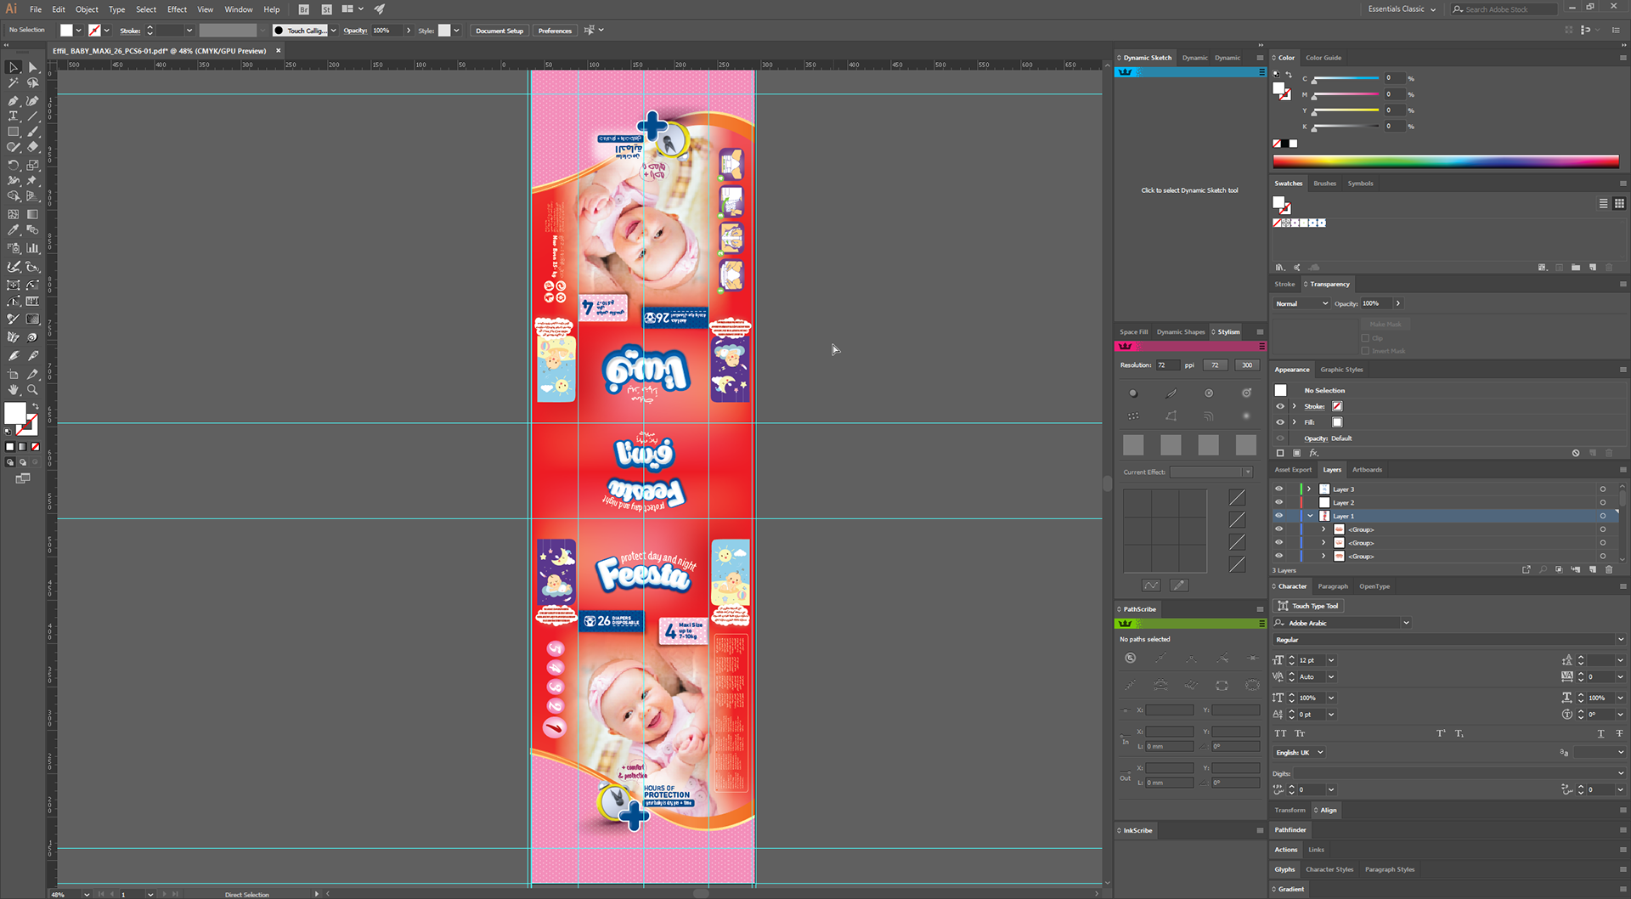Switch to the Artboards tab
This screenshot has width=1631, height=899.
1367,470
